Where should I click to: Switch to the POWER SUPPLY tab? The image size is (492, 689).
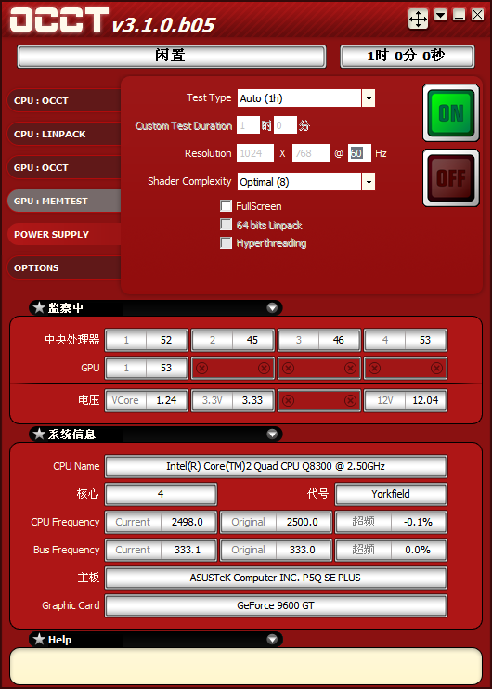64,234
